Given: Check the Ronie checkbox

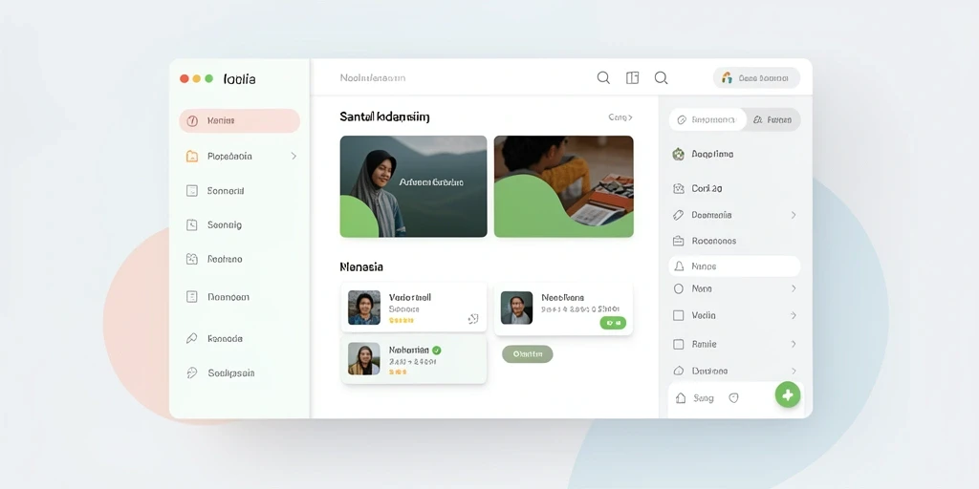Looking at the screenshot, I should [679, 344].
